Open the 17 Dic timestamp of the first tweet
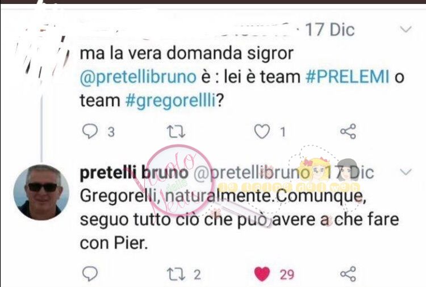The height and width of the screenshot is (287, 426). (x=330, y=29)
